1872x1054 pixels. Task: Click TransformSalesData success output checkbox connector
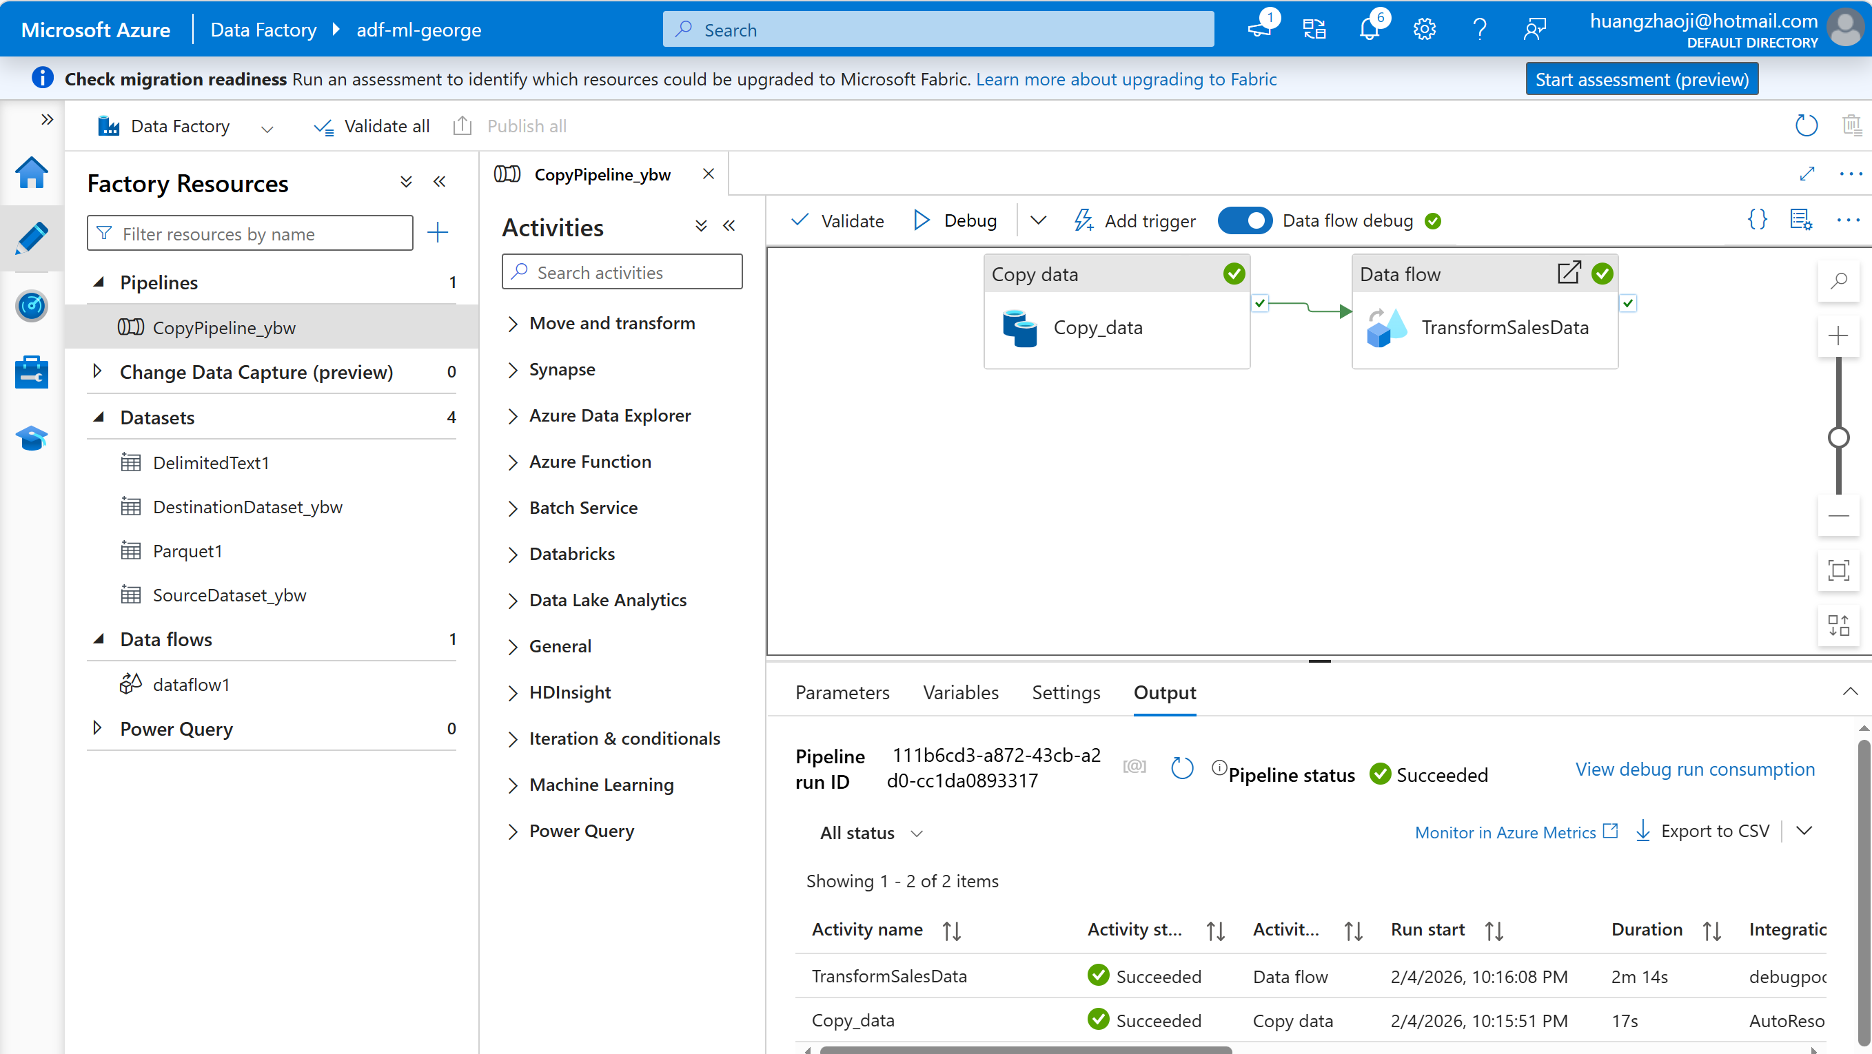[x=1628, y=303]
